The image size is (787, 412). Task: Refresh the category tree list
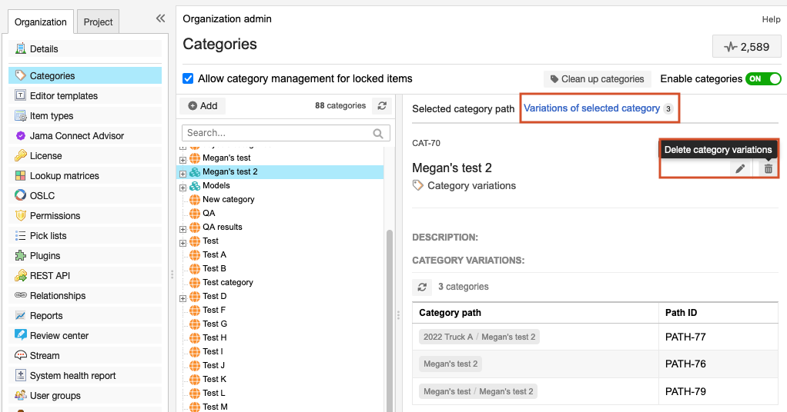click(381, 106)
